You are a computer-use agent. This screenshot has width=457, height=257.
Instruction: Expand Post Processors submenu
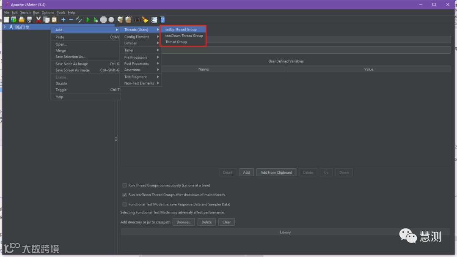(140, 63)
